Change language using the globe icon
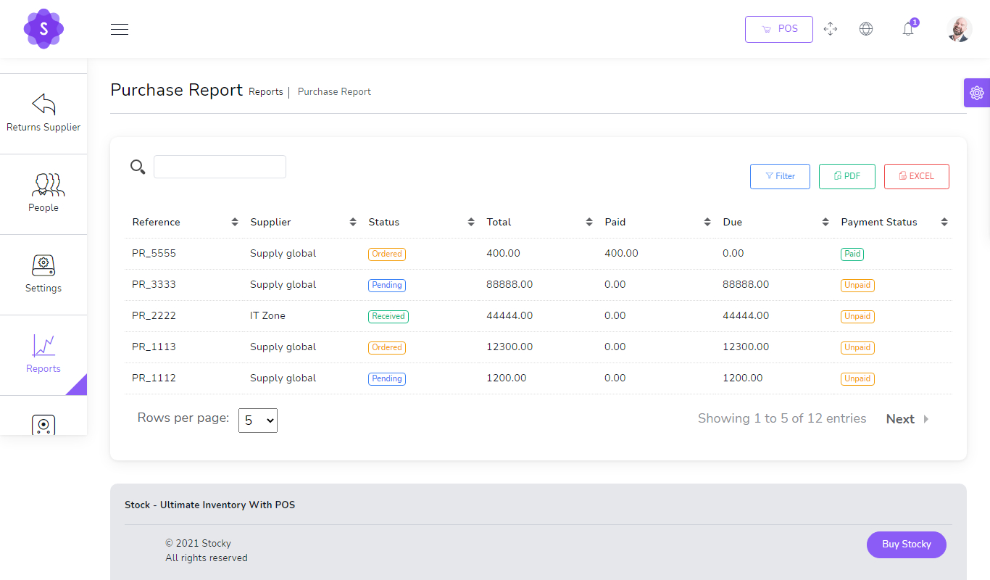Screen dimensions: 990x580 click(x=866, y=28)
